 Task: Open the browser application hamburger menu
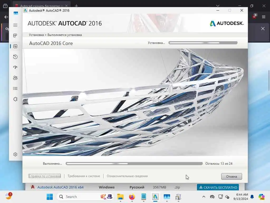(264, 17)
